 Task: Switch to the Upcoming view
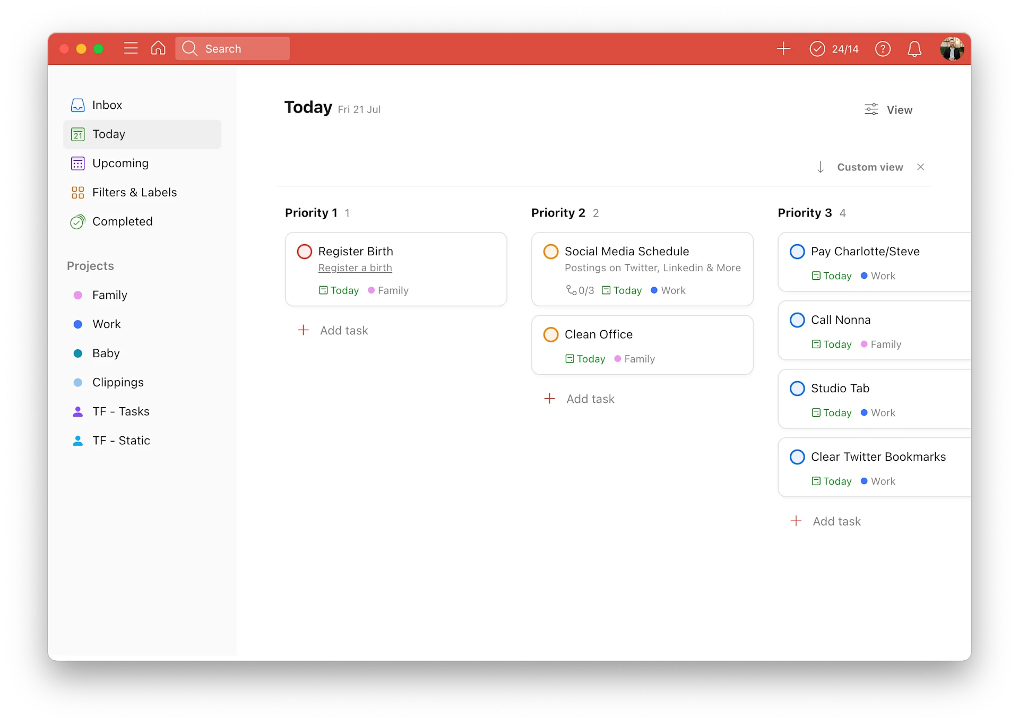tap(120, 163)
